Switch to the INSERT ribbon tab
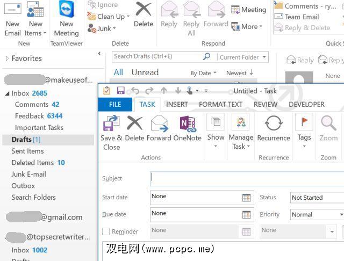 coord(177,104)
